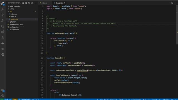The height and width of the screenshot is (100, 178).
Task: Click '<h1>Debounce Search</h1>' line
Action: click(70, 95)
